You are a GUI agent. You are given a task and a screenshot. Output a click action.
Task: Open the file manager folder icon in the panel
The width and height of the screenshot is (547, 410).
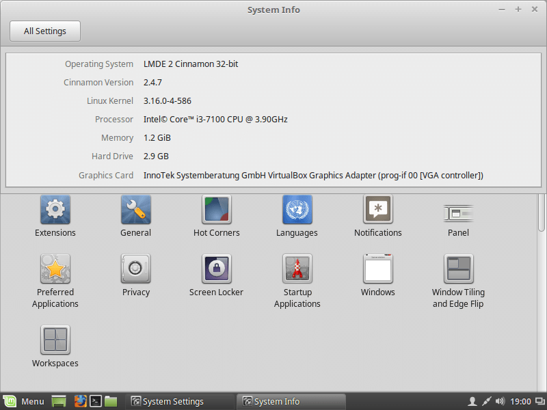pyautogui.click(x=111, y=401)
